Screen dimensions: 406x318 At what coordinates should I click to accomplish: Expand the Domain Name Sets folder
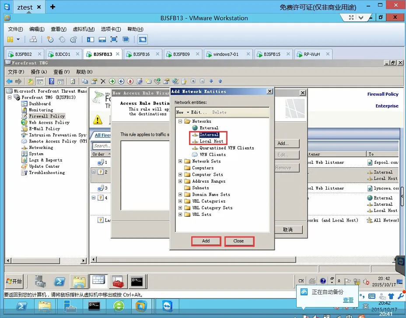(x=180, y=194)
